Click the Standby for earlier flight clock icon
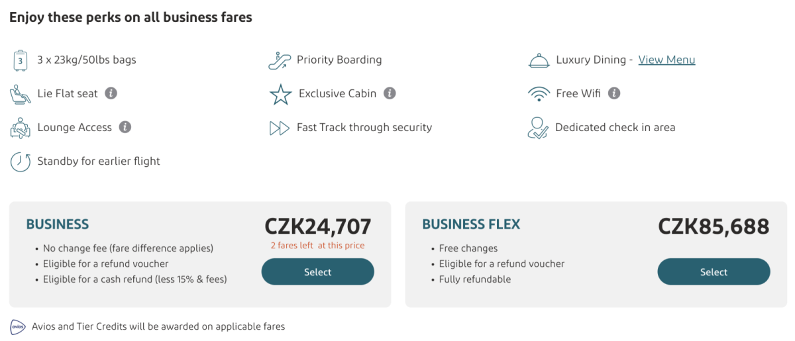The height and width of the screenshot is (341, 795). (x=21, y=162)
